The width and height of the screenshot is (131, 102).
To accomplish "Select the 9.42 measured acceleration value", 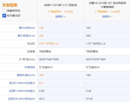I will coord(88,91).
